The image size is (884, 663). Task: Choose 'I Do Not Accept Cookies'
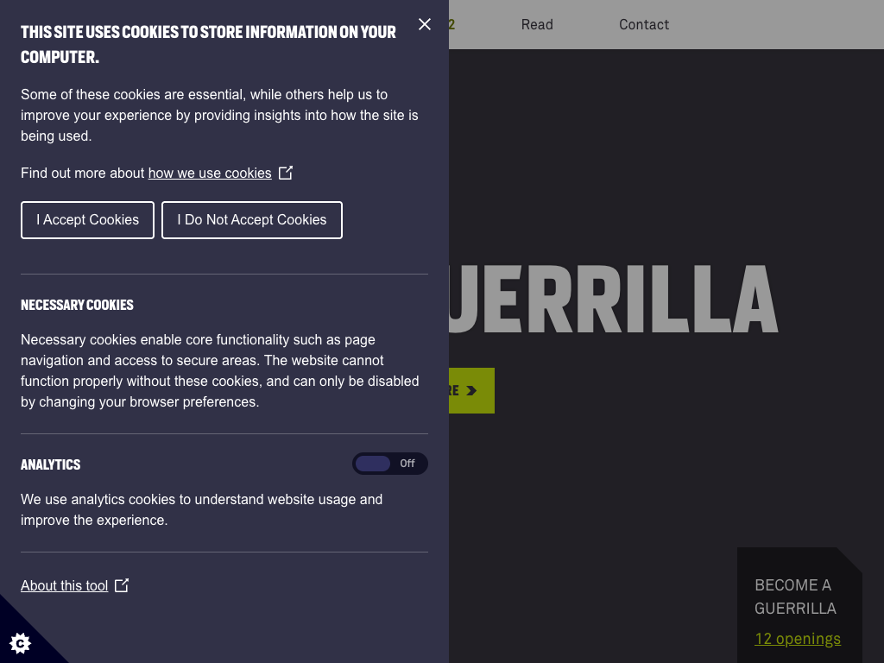tap(252, 220)
